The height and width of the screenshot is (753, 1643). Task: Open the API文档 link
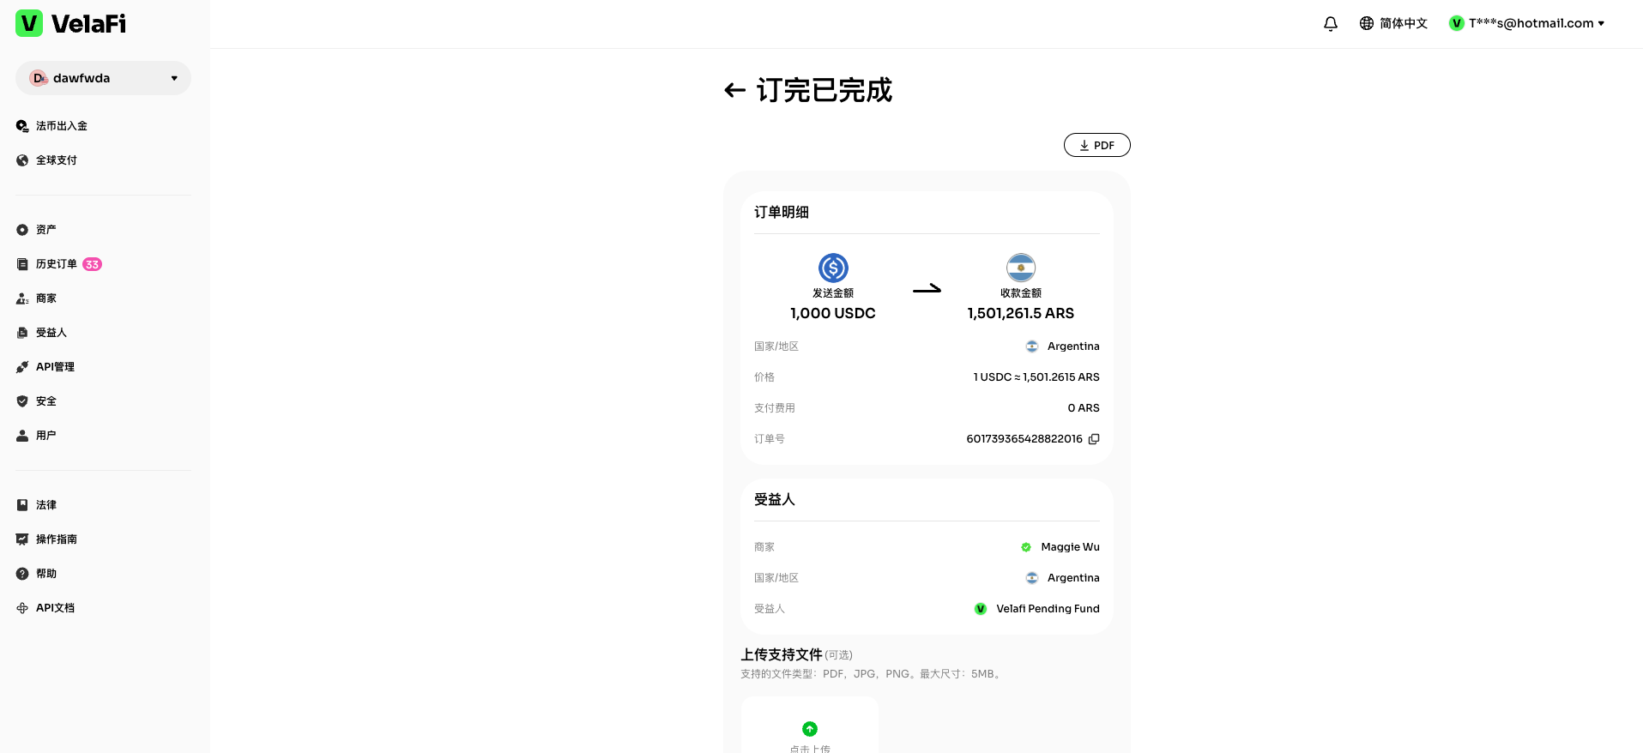pyautogui.click(x=55, y=608)
